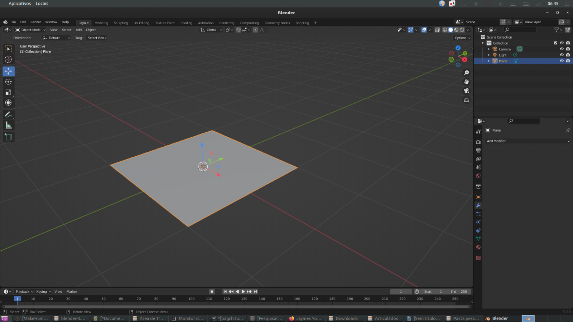Hide the Camera in viewport

(562, 49)
